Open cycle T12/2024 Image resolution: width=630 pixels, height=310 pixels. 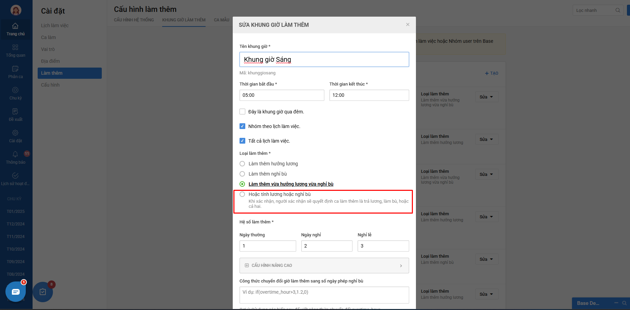(16, 224)
